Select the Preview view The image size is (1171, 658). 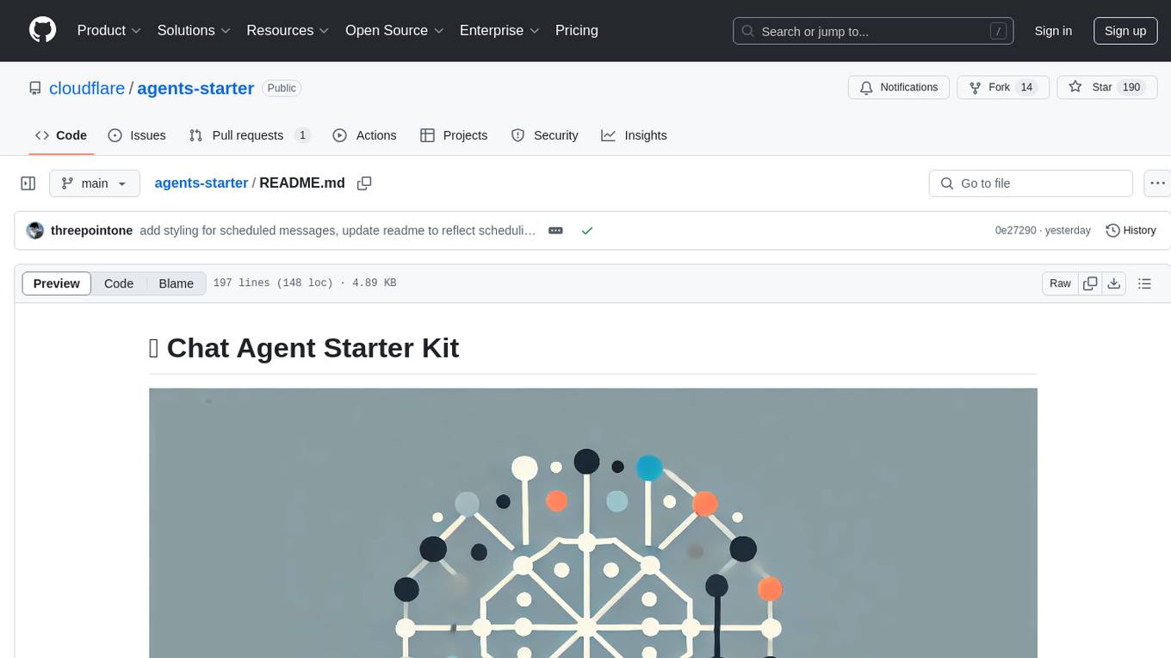pyautogui.click(x=57, y=283)
